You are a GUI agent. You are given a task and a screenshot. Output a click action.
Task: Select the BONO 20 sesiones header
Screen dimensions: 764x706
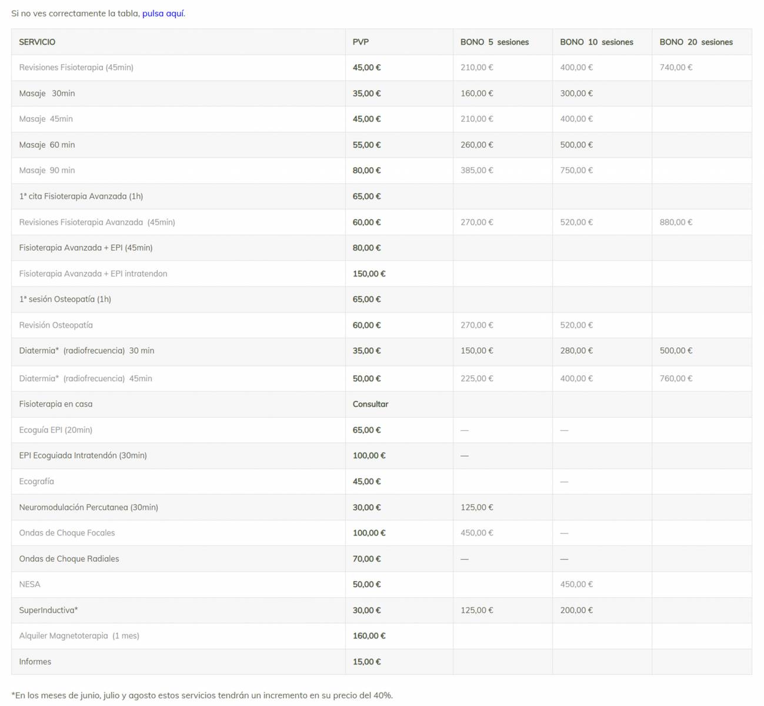[x=696, y=42]
